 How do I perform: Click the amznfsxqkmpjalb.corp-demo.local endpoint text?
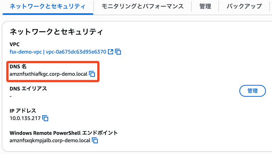[50, 140]
